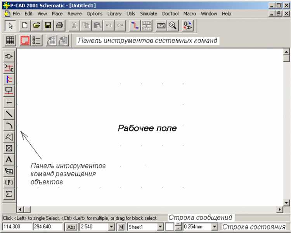Undo the last action
Viewport: 291px width, 233px height.
[109, 26]
